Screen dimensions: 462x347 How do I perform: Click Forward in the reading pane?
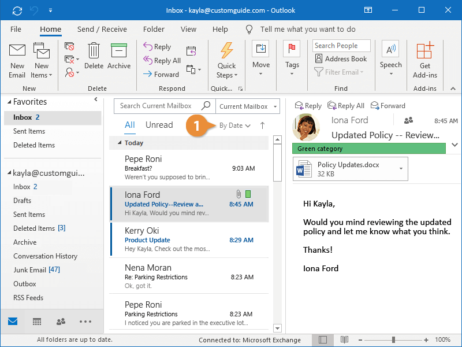pos(388,106)
